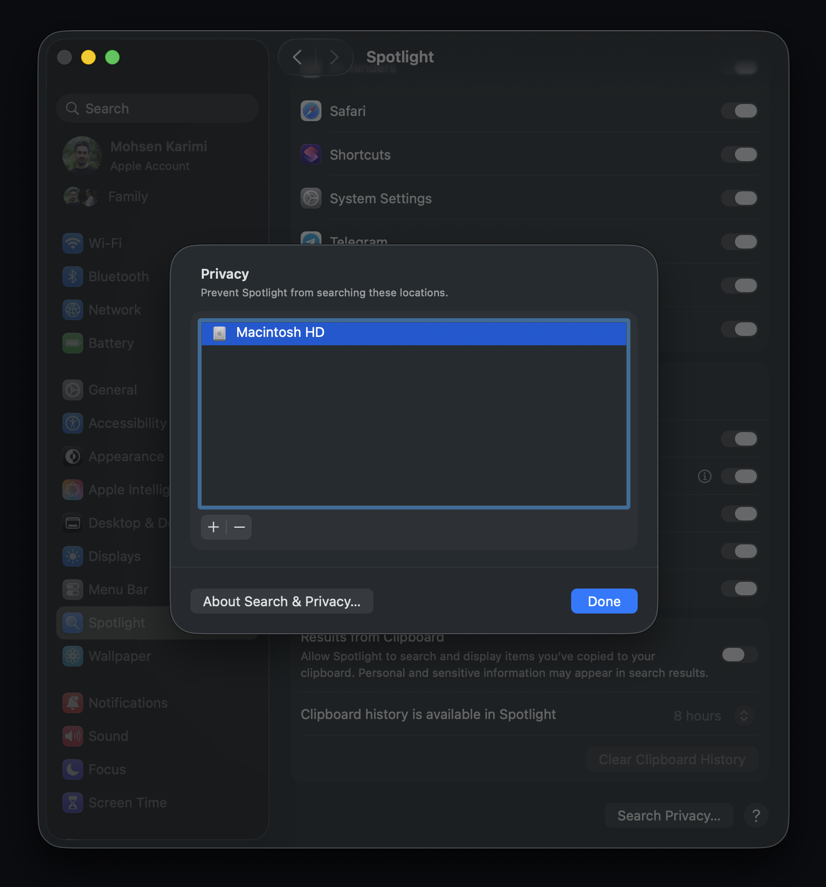Click the Search Privacy… button
Image resolution: width=826 pixels, height=887 pixels.
coord(669,816)
